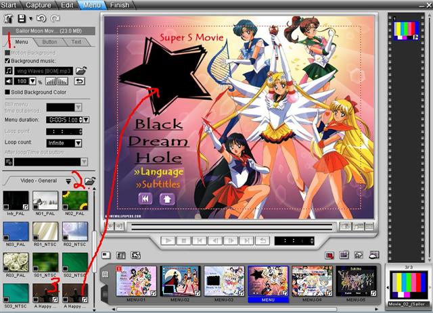Open the Loop count dropdown set to Infinite
The width and height of the screenshot is (433, 313).
pos(78,143)
